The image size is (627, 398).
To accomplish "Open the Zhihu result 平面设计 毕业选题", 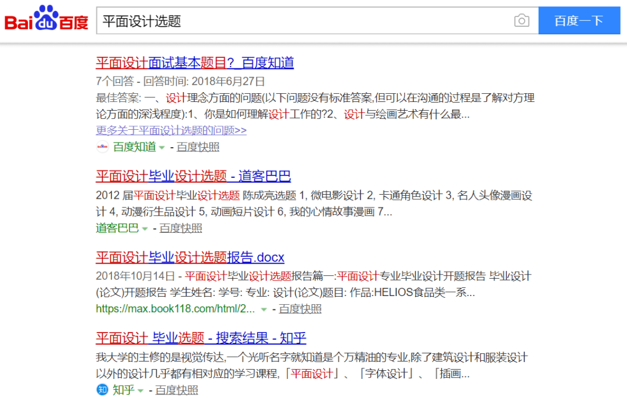I will pos(201,338).
